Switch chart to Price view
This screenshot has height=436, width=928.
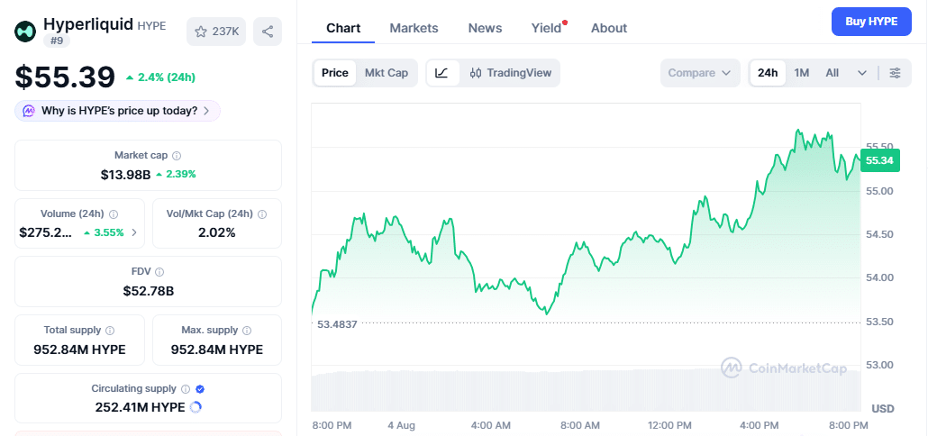[335, 73]
